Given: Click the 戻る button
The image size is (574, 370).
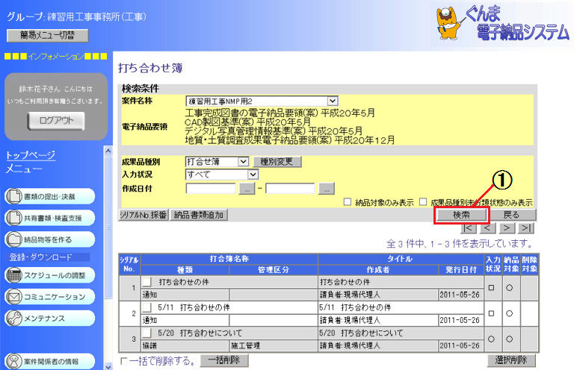Looking at the screenshot, I should (511, 215).
